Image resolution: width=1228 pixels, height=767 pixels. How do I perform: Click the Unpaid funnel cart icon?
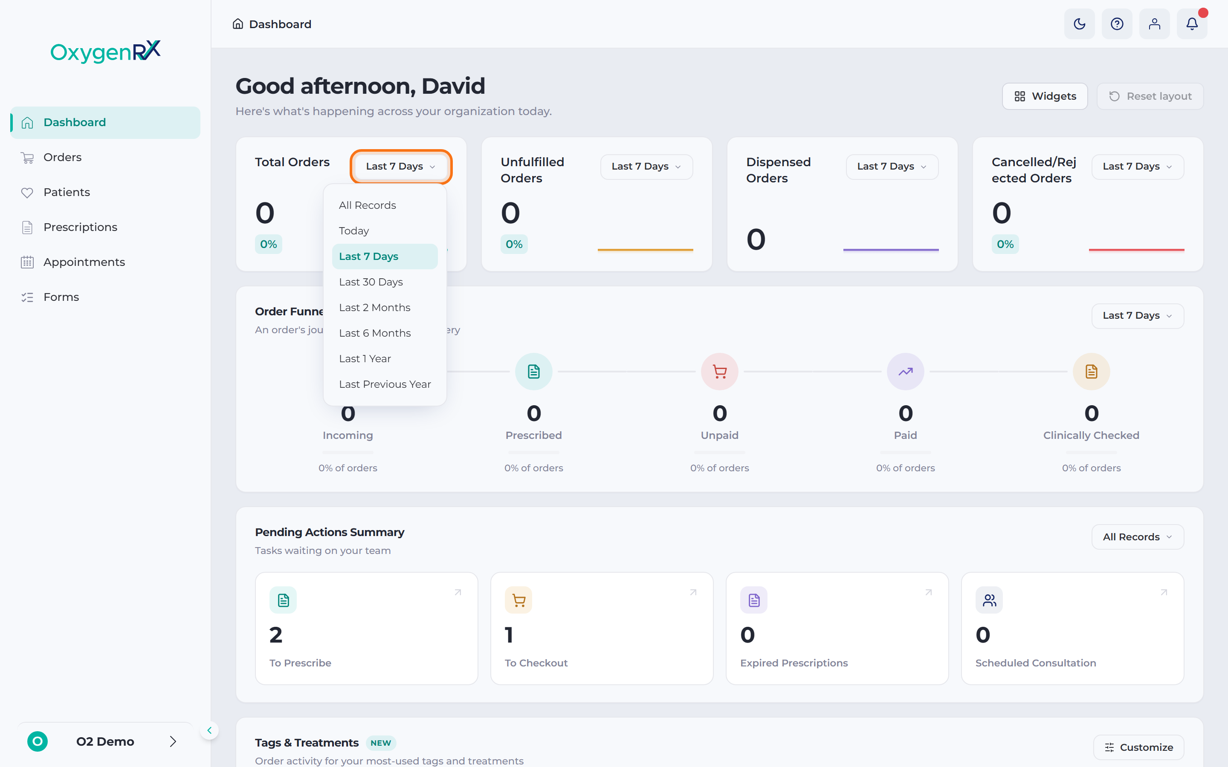(720, 371)
